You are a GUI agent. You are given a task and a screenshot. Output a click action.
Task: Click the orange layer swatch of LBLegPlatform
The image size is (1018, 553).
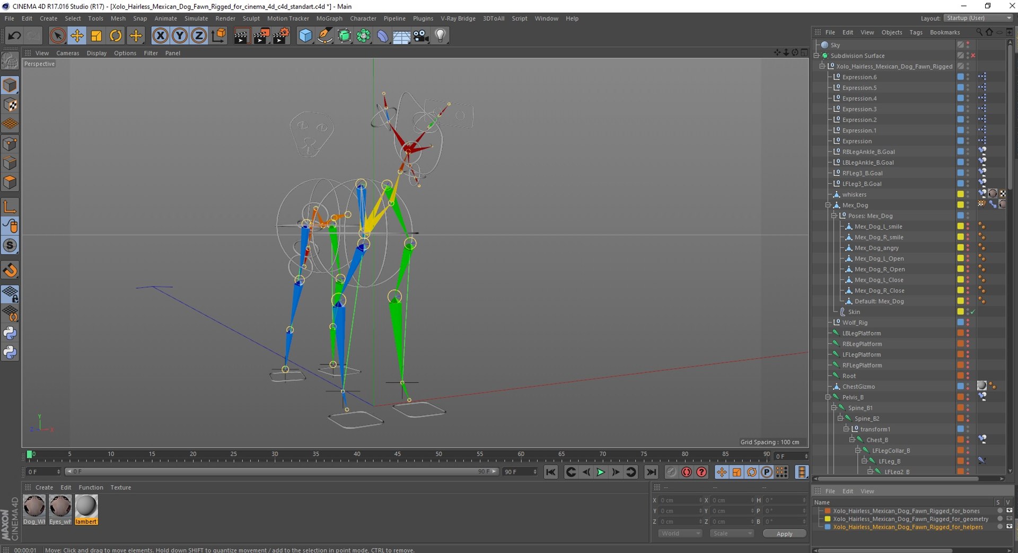[x=960, y=333]
